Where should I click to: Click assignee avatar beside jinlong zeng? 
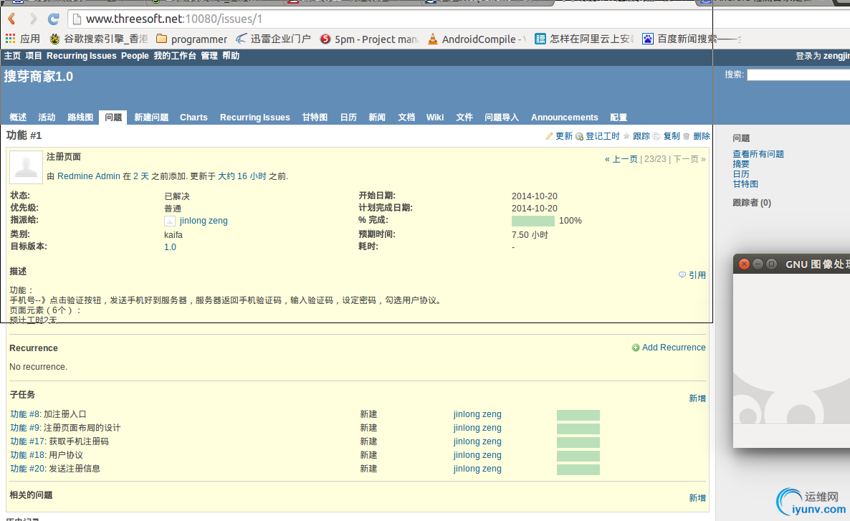(170, 221)
